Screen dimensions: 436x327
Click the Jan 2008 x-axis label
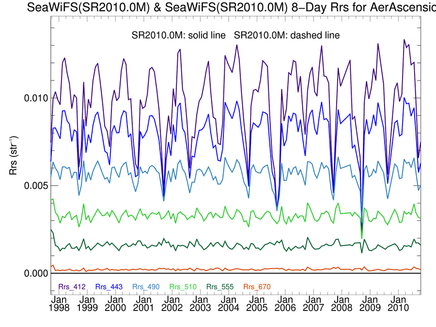pos(342,304)
